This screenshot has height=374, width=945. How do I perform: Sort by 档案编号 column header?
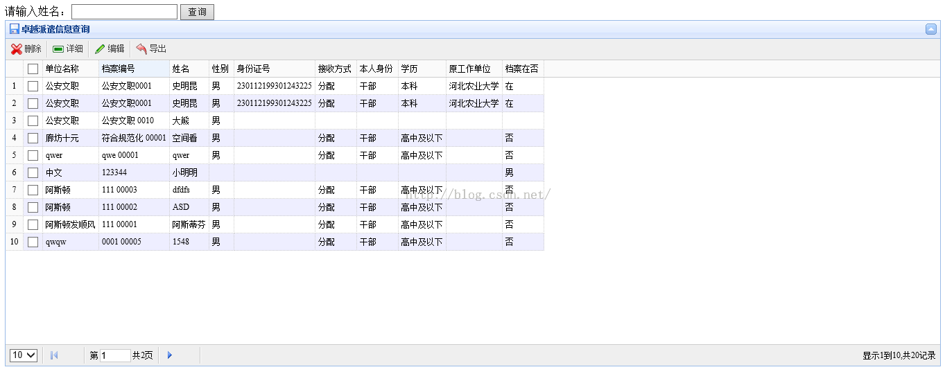tap(135, 69)
